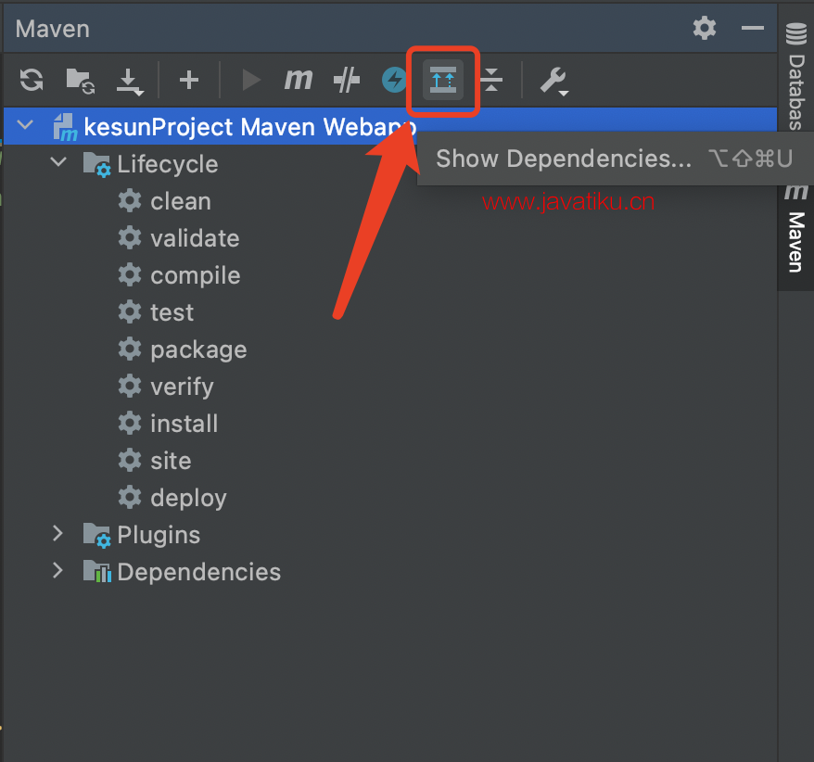
Task: Click gear icon beside deploy
Action: 130,497
